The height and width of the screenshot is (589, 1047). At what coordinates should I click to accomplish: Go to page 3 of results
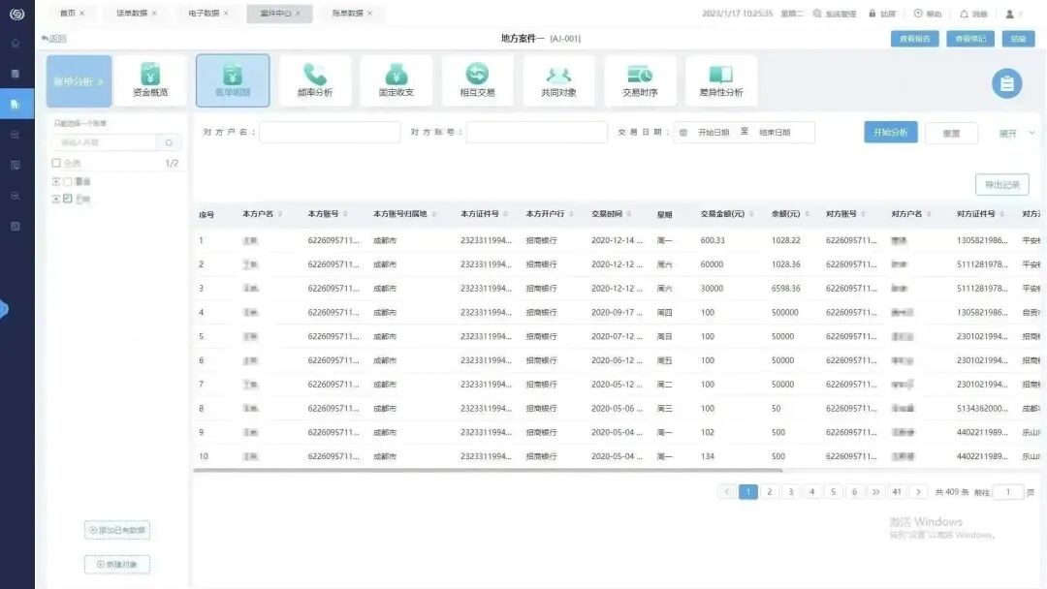(790, 491)
